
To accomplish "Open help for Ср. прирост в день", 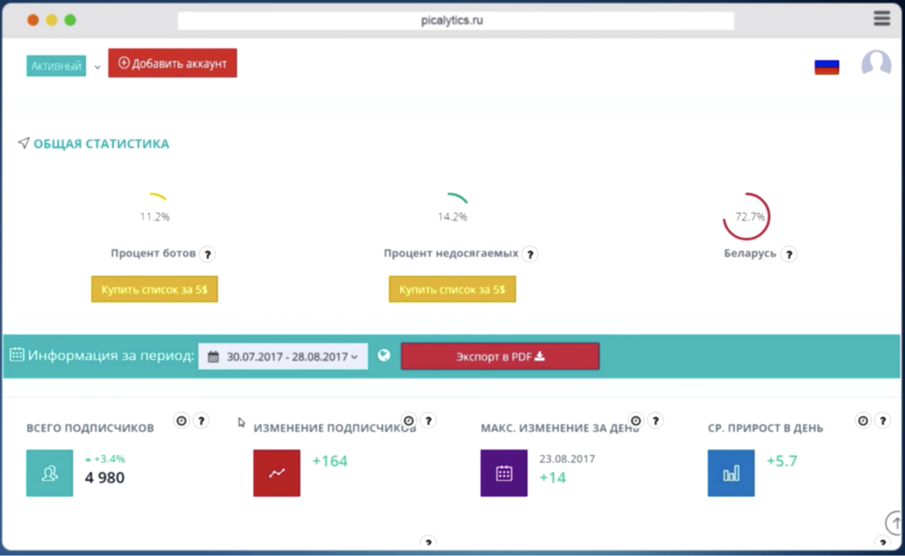I will 883,421.
